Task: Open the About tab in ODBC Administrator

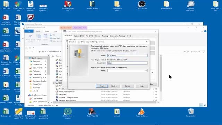Action: [x=129, y=36]
